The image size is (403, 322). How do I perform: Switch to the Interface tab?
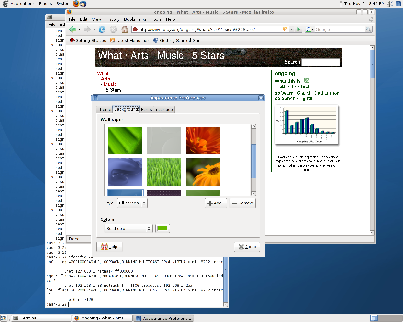coord(164,109)
